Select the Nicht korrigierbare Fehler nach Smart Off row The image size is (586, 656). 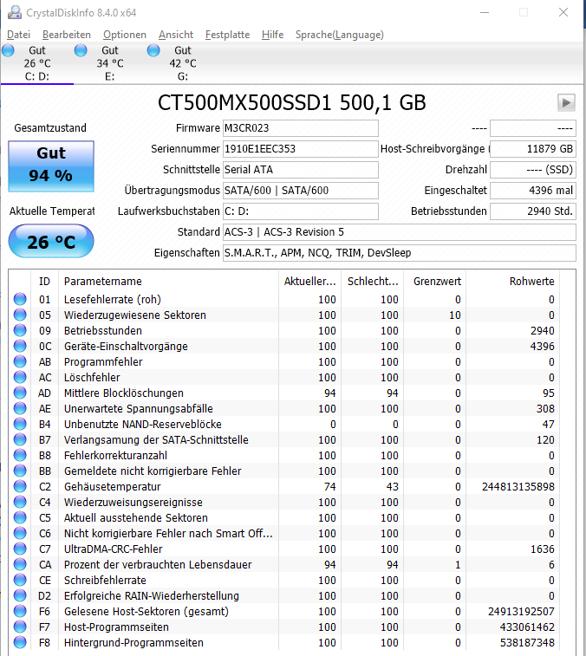283,534
